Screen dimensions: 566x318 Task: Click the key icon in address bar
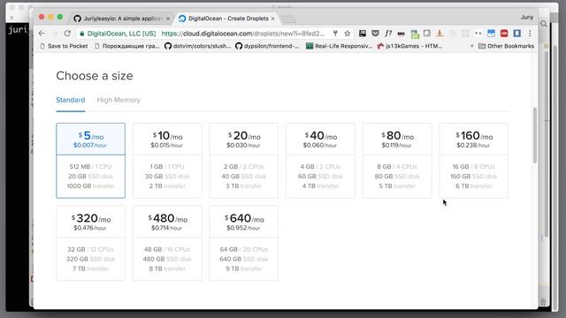coord(335,34)
